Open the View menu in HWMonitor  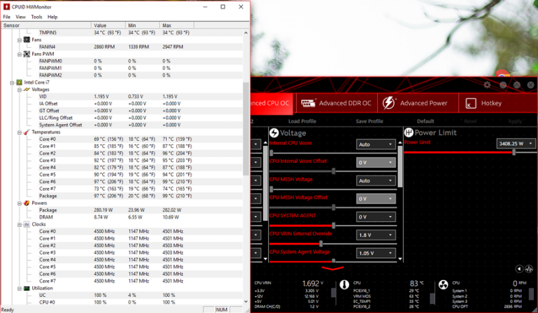coord(21,17)
